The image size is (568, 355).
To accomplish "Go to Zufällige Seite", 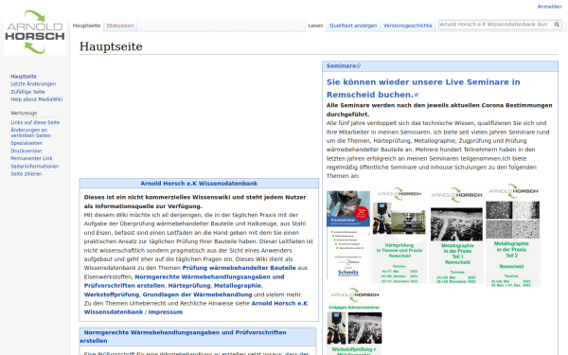I will click(27, 92).
